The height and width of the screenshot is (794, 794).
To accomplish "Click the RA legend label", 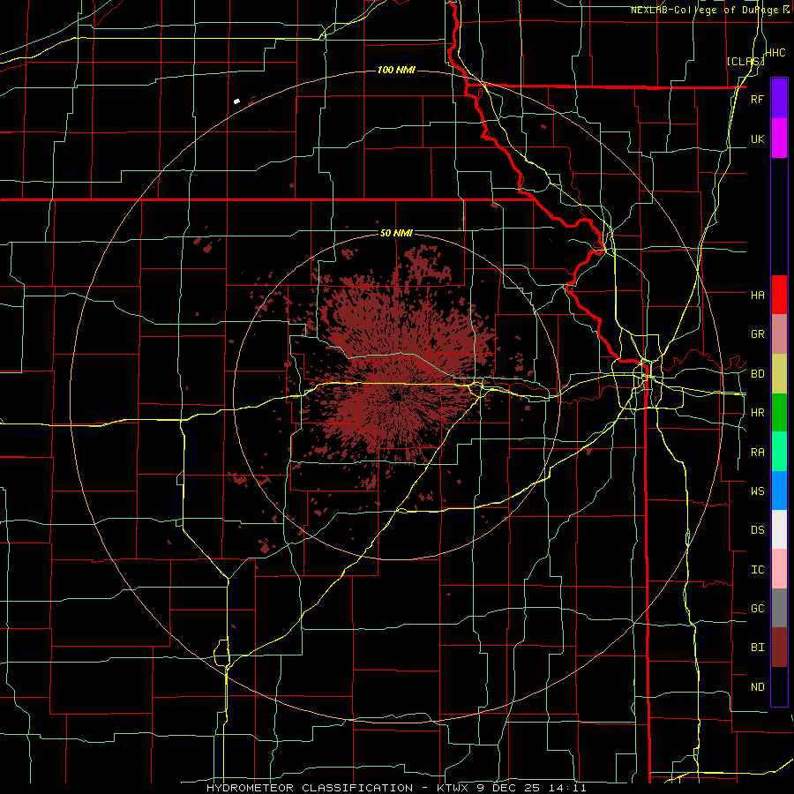I will tap(757, 453).
